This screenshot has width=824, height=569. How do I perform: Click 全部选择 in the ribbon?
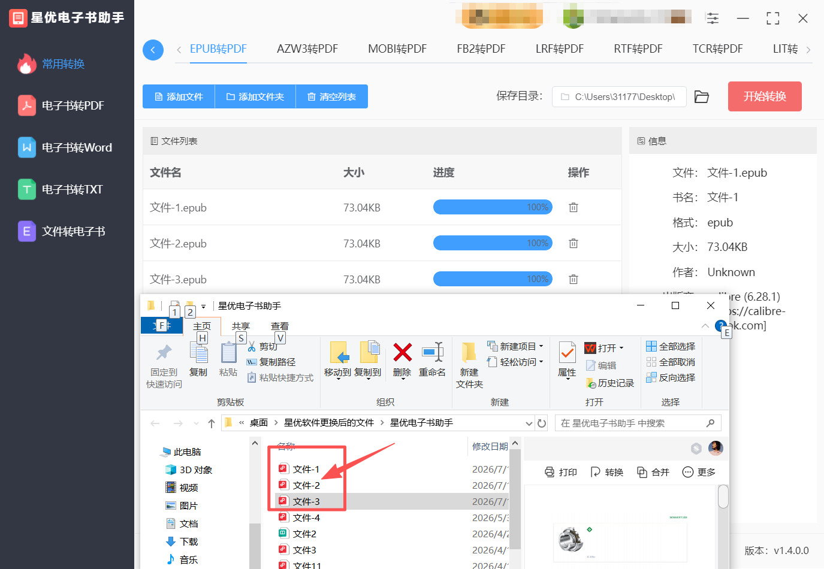point(671,346)
